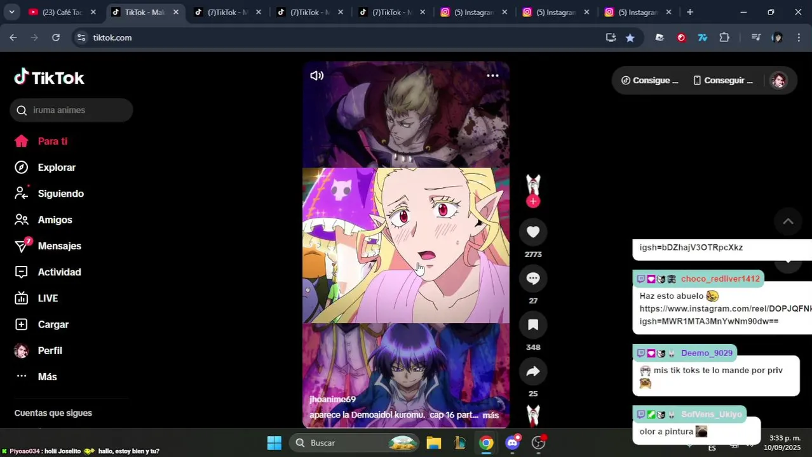Click the 'Cuentas que sigues' heading

point(53,413)
